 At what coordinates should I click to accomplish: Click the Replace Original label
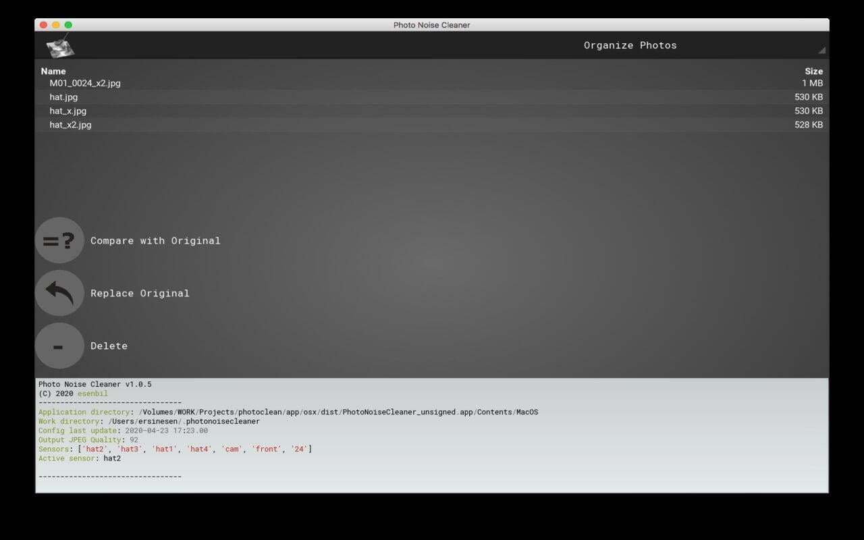click(140, 293)
